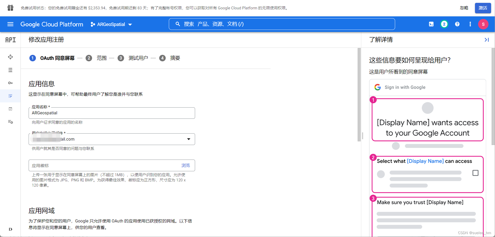495x237 pixels.
Task: Click the main form vertical scrollbar
Action: pos(359,95)
